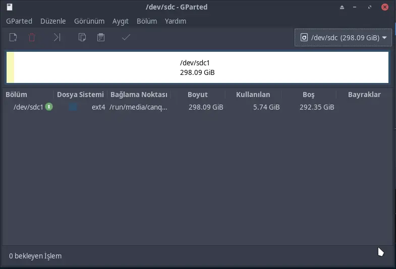Select the /dev/sdc1 partition row name
Viewport: 396px width, 269px height.
click(28, 107)
